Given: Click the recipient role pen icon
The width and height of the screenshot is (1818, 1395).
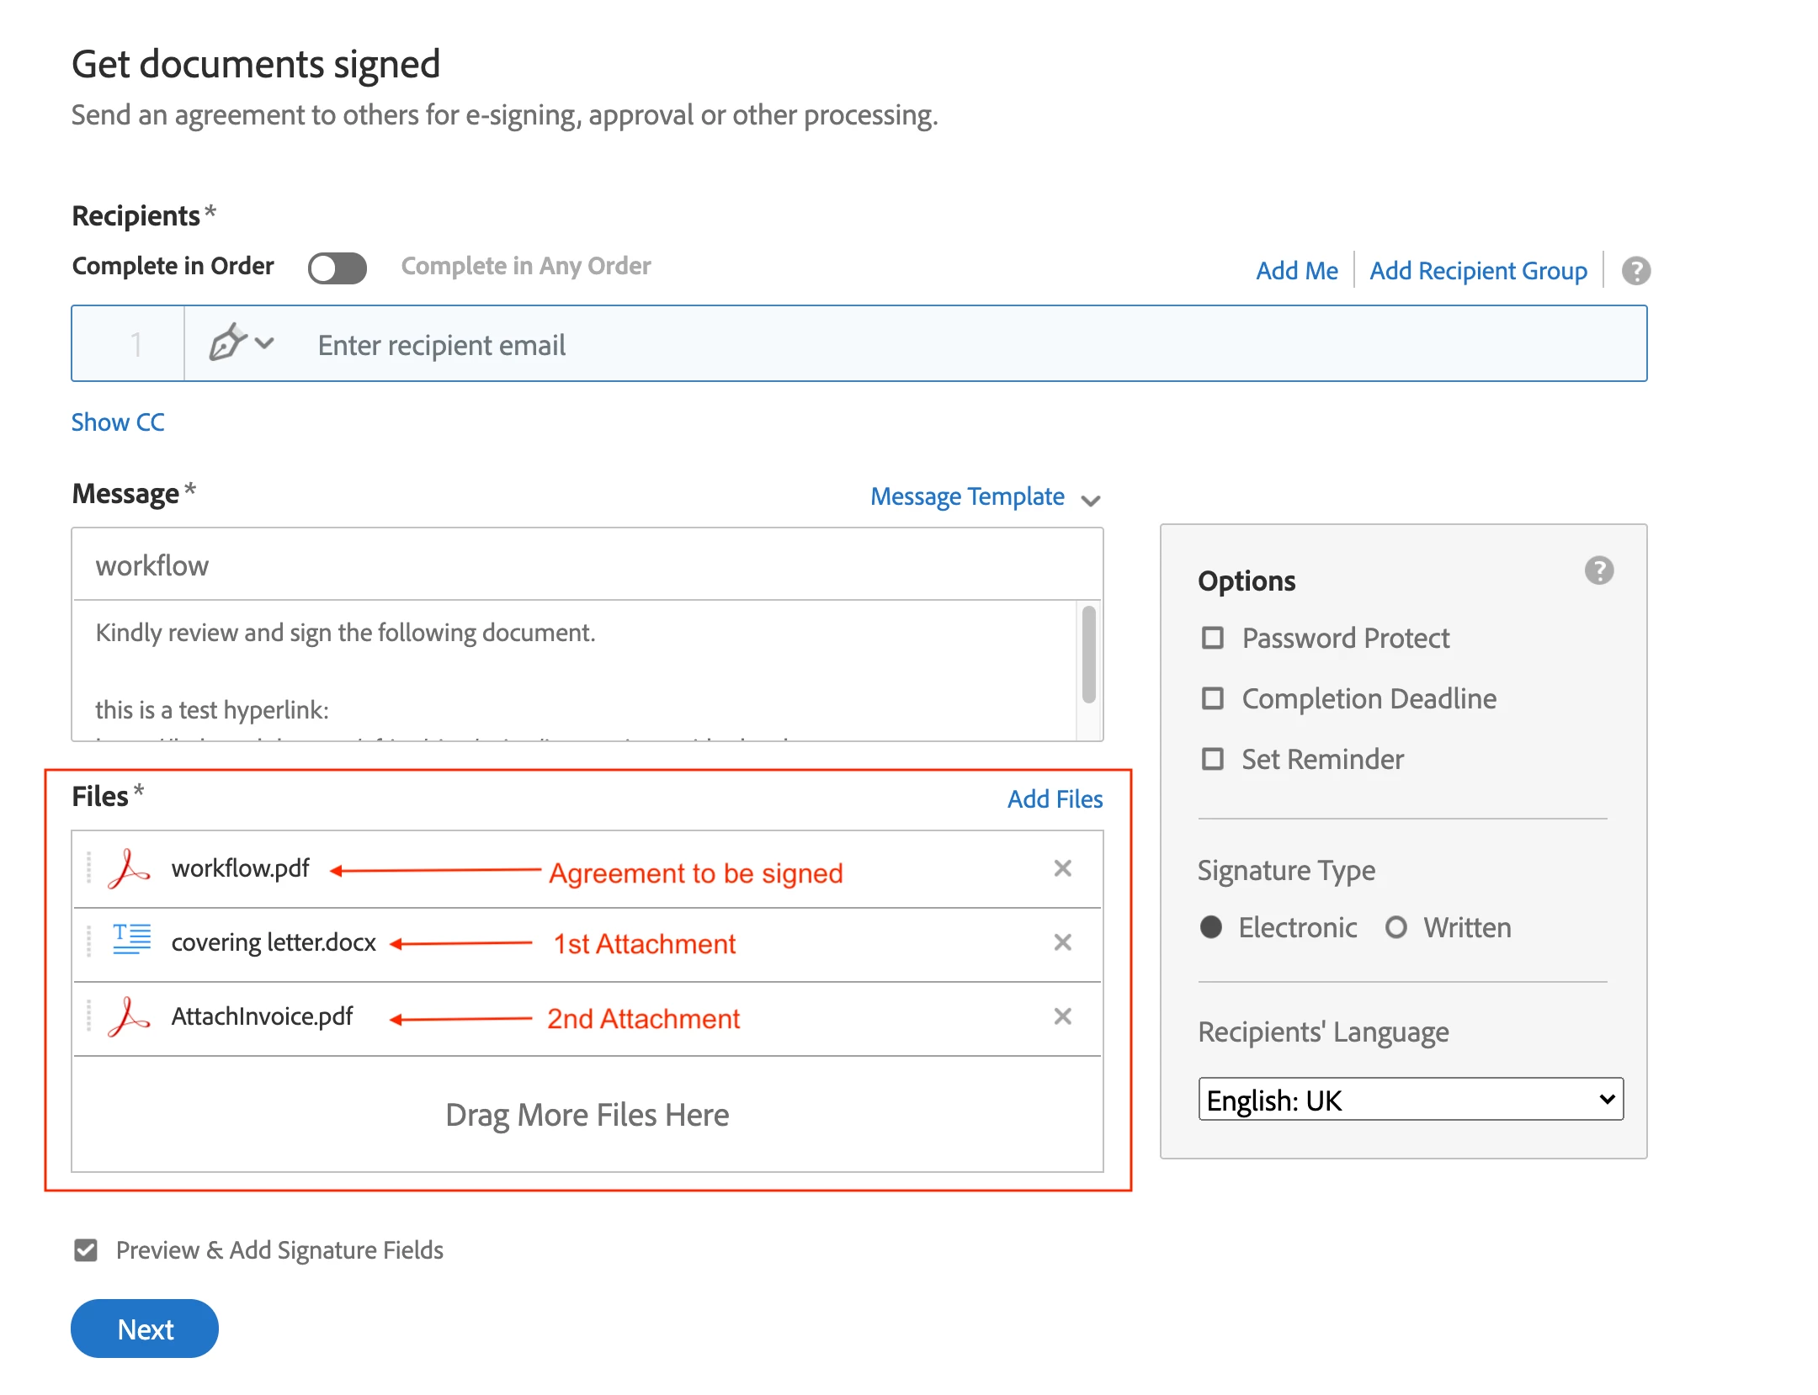Looking at the screenshot, I should pos(227,343).
